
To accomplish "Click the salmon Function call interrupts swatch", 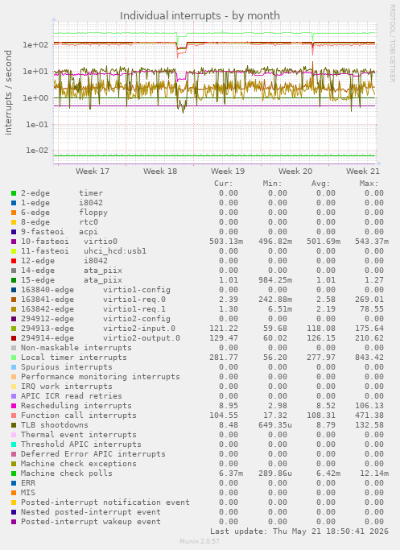I will tap(14, 416).
